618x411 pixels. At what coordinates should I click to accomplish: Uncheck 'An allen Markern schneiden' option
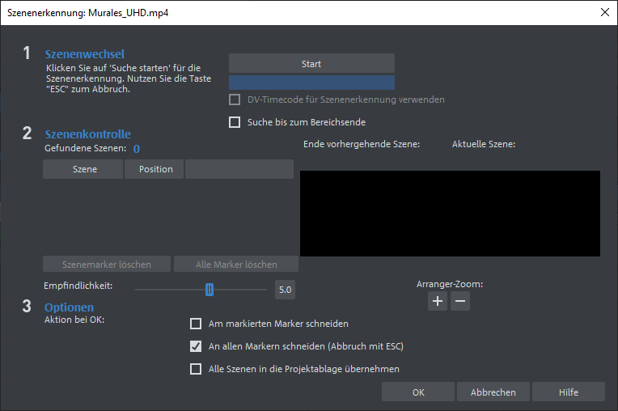[196, 346]
